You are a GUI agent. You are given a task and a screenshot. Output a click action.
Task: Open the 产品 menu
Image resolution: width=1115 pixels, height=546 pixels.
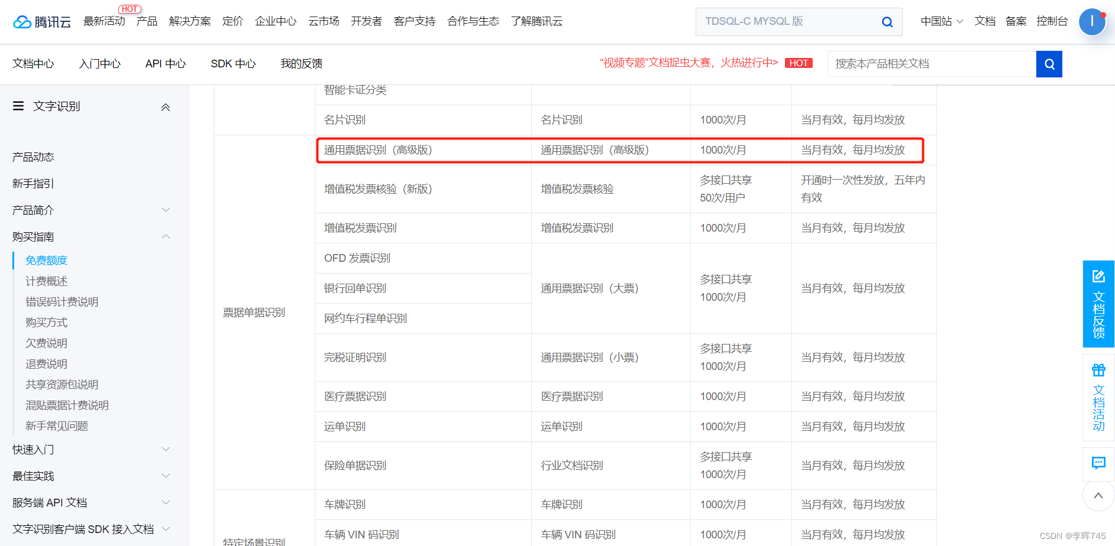(x=147, y=21)
